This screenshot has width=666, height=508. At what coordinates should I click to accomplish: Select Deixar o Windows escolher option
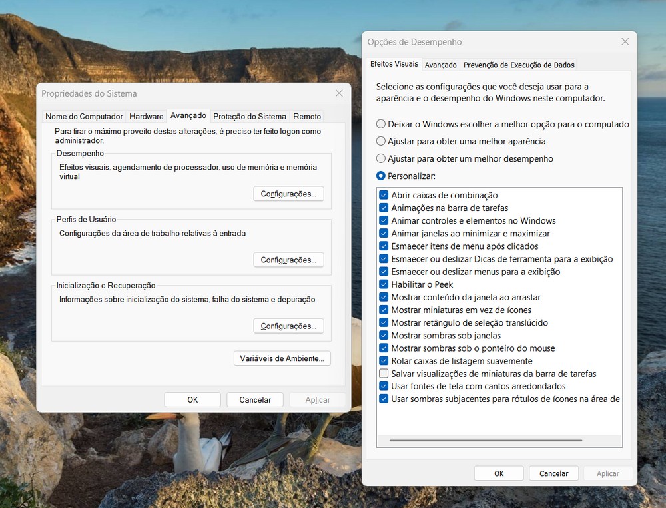coord(381,124)
